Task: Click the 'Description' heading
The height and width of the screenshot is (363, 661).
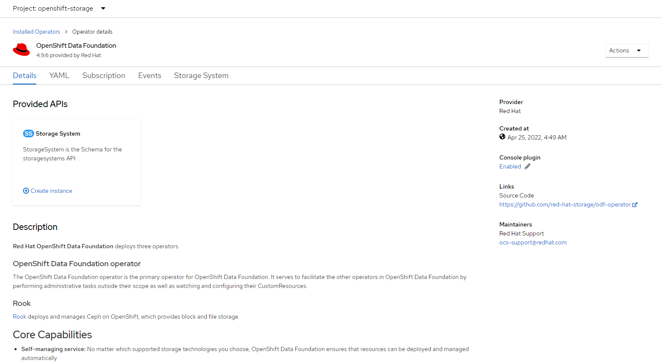Action: [x=35, y=227]
